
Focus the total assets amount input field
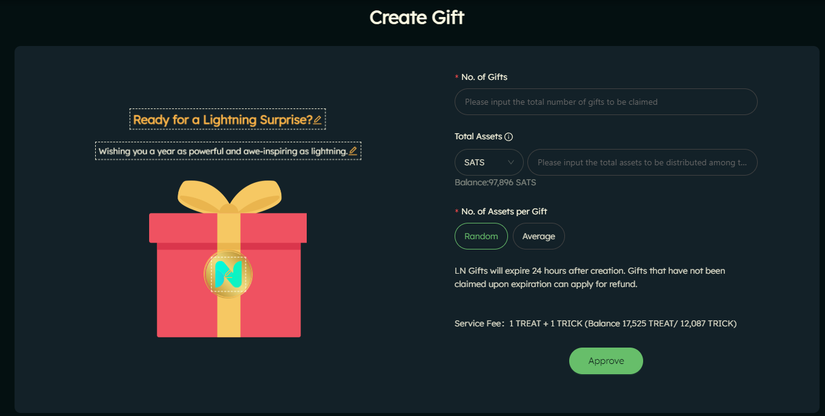[x=643, y=162]
